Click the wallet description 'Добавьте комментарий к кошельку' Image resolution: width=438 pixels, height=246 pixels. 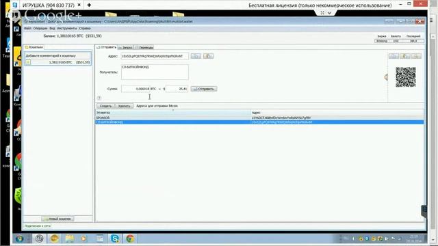[x=51, y=56]
